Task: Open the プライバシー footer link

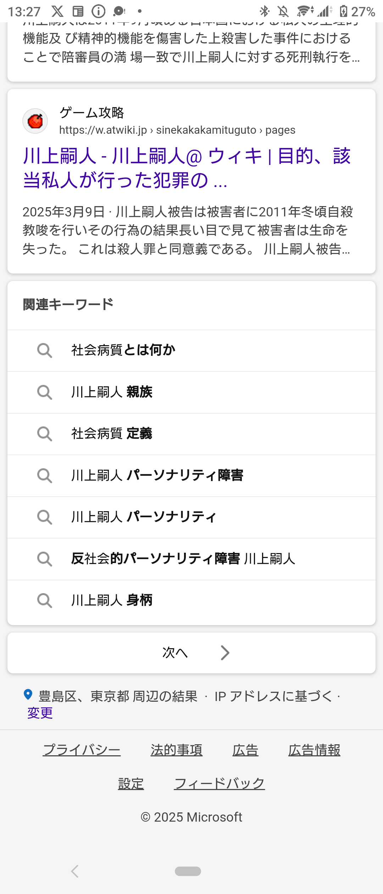Action: coord(82,750)
